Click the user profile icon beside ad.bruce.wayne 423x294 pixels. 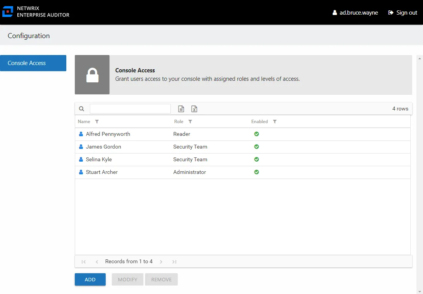click(x=335, y=13)
